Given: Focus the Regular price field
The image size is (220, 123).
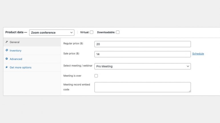Looking at the screenshot, I should (x=143, y=44).
